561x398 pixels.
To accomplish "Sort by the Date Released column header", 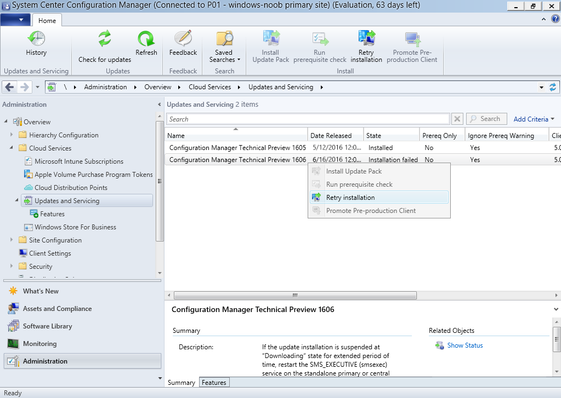I will click(x=336, y=135).
